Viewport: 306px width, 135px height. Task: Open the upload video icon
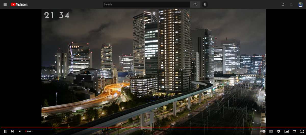tap(283, 4)
